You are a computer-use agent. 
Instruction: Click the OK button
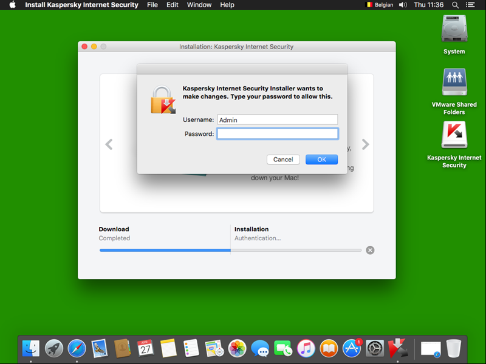(321, 160)
